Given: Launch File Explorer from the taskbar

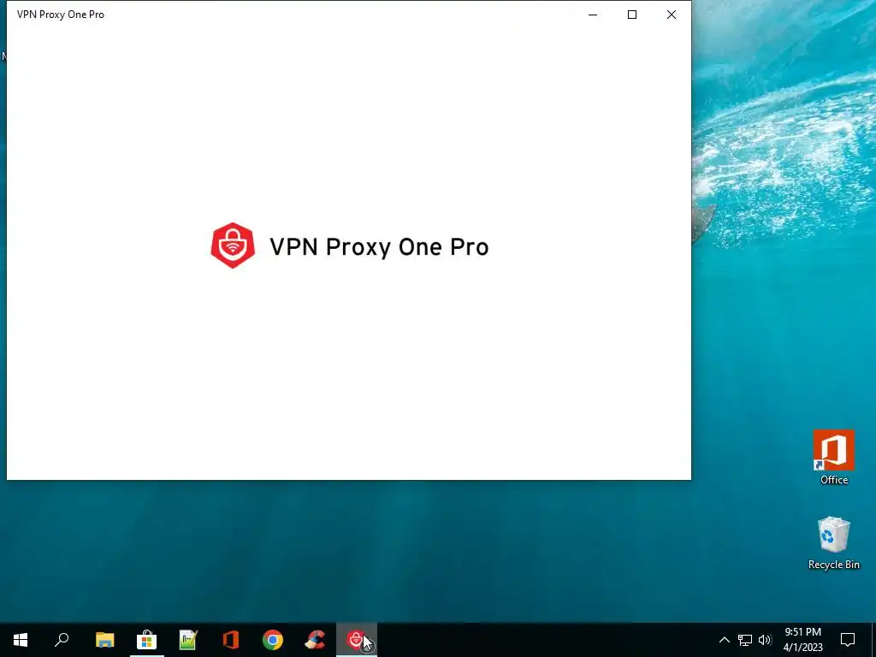Looking at the screenshot, I should click(x=104, y=640).
